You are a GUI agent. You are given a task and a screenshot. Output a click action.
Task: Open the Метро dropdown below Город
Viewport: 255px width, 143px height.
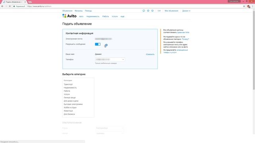tap(110, 133)
